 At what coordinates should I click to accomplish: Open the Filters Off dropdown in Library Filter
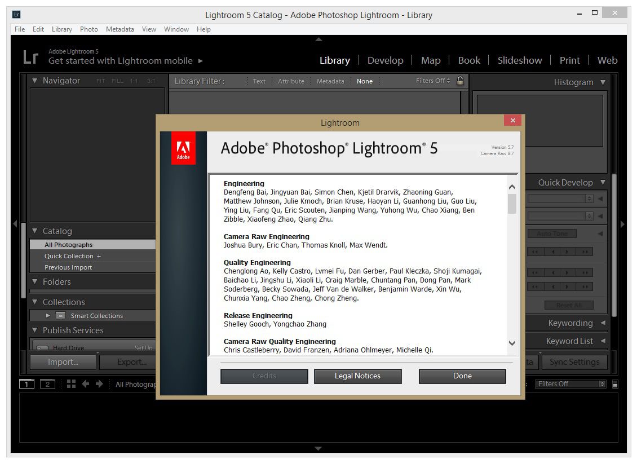click(433, 81)
